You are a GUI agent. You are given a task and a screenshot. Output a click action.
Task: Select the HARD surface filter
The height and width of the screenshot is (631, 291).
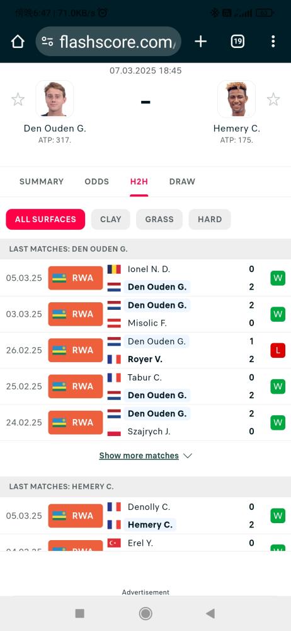(x=210, y=220)
